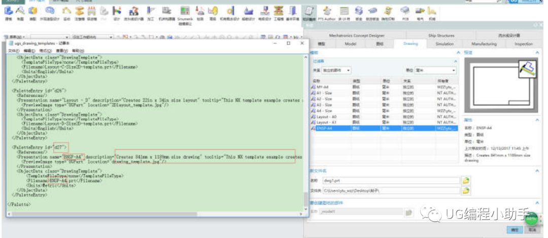Screen dimensions: 548x238
Task: Click the dwg1.prt file name field
Action: point(390,181)
